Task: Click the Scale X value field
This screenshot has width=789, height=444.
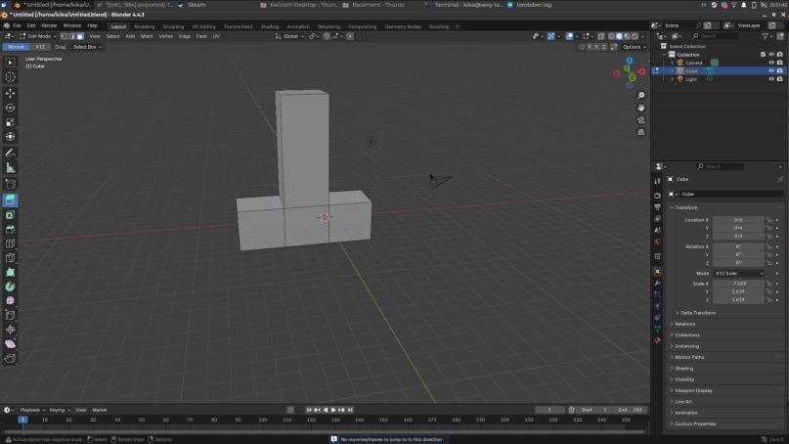Action: click(x=738, y=284)
